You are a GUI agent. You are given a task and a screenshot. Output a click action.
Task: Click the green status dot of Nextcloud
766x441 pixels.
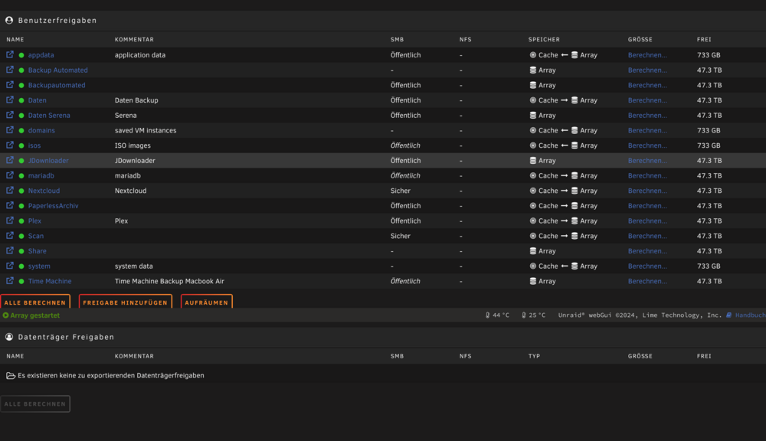pyautogui.click(x=21, y=191)
